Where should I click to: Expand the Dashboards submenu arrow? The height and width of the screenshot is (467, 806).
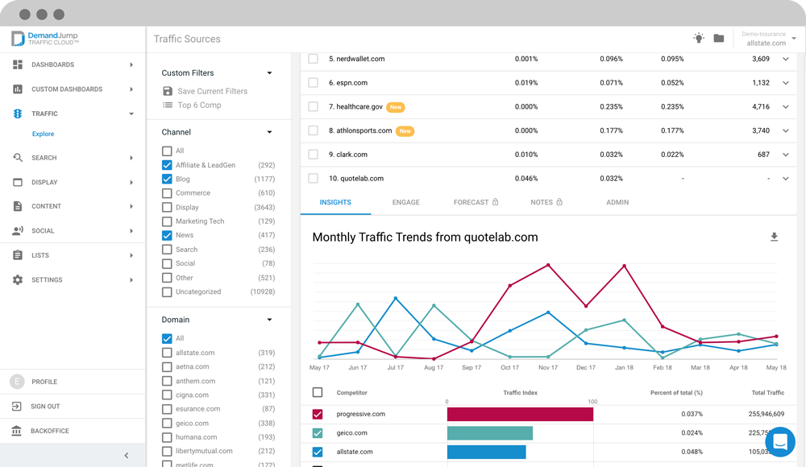[131, 64]
